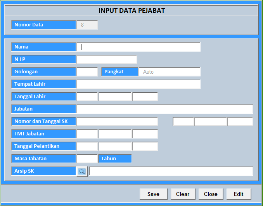Click the Tanggal Pelantikan day box

click(x=87, y=146)
